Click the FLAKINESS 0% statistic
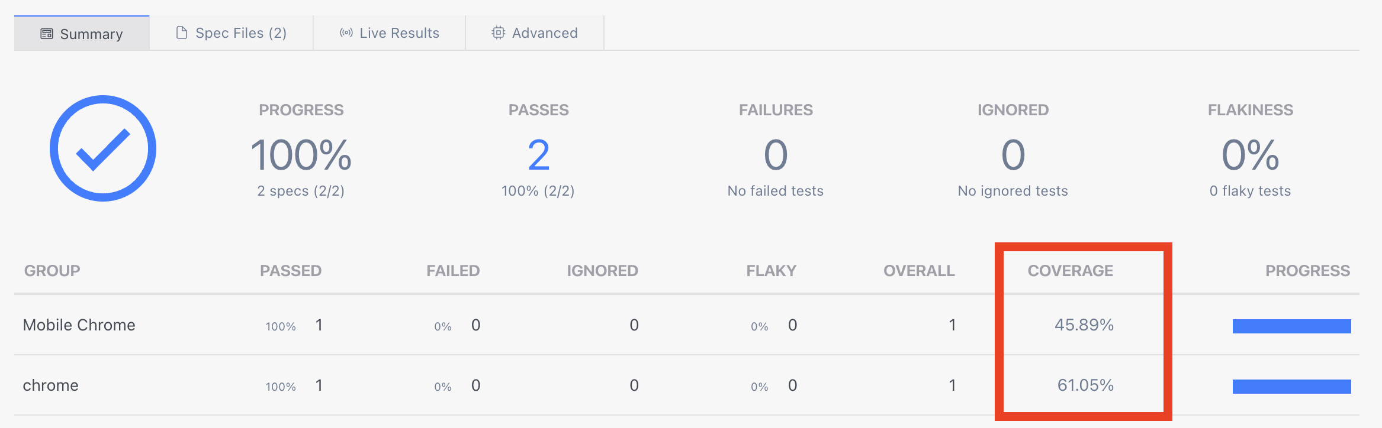The width and height of the screenshot is (1382, 428). coord(1250,155)
